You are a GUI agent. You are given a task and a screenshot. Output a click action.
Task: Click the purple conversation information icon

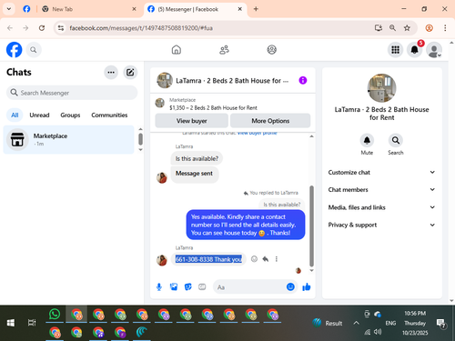coord(303,80)
